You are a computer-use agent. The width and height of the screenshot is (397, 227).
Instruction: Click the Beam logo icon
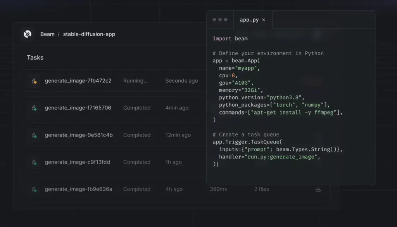click(27, 34)
